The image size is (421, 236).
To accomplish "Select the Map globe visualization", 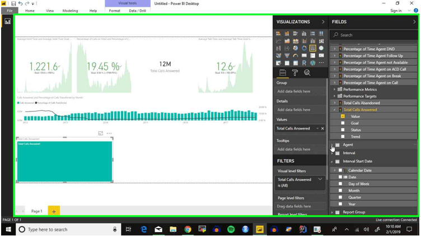I will tap(321, 48).
